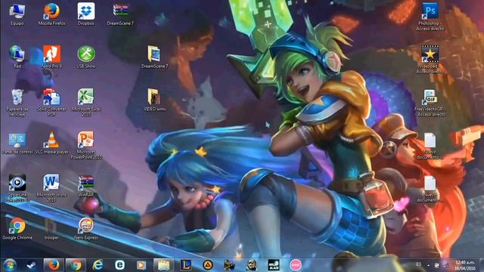Launch Nero Express desktop shortcut
The height and width of the screenshot is (272, 484).
coord(86,229)
